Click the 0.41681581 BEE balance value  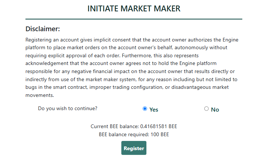[159, 127]
